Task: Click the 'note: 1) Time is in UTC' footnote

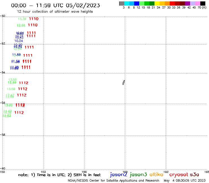Action: pyautogui.click(x=42, y=175)
